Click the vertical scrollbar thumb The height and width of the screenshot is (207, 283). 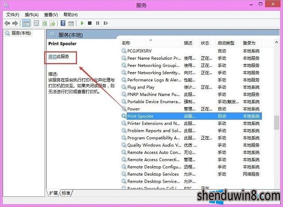(x=276, y=123)
